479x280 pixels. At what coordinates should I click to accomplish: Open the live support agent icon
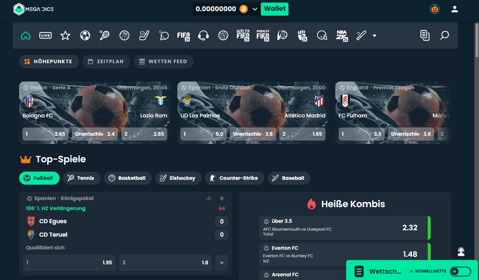coord(461,252)
